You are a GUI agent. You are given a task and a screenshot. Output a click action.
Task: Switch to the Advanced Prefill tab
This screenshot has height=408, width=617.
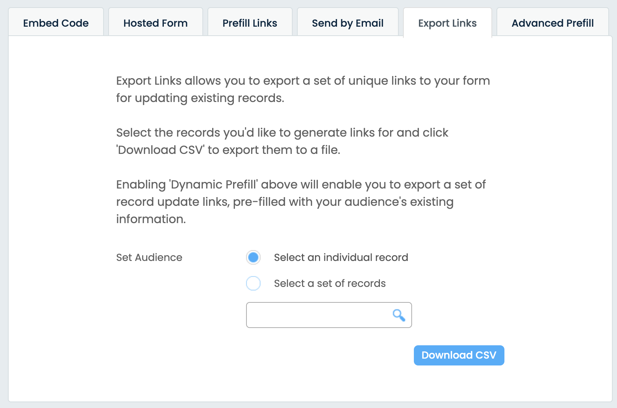point(552,23)
